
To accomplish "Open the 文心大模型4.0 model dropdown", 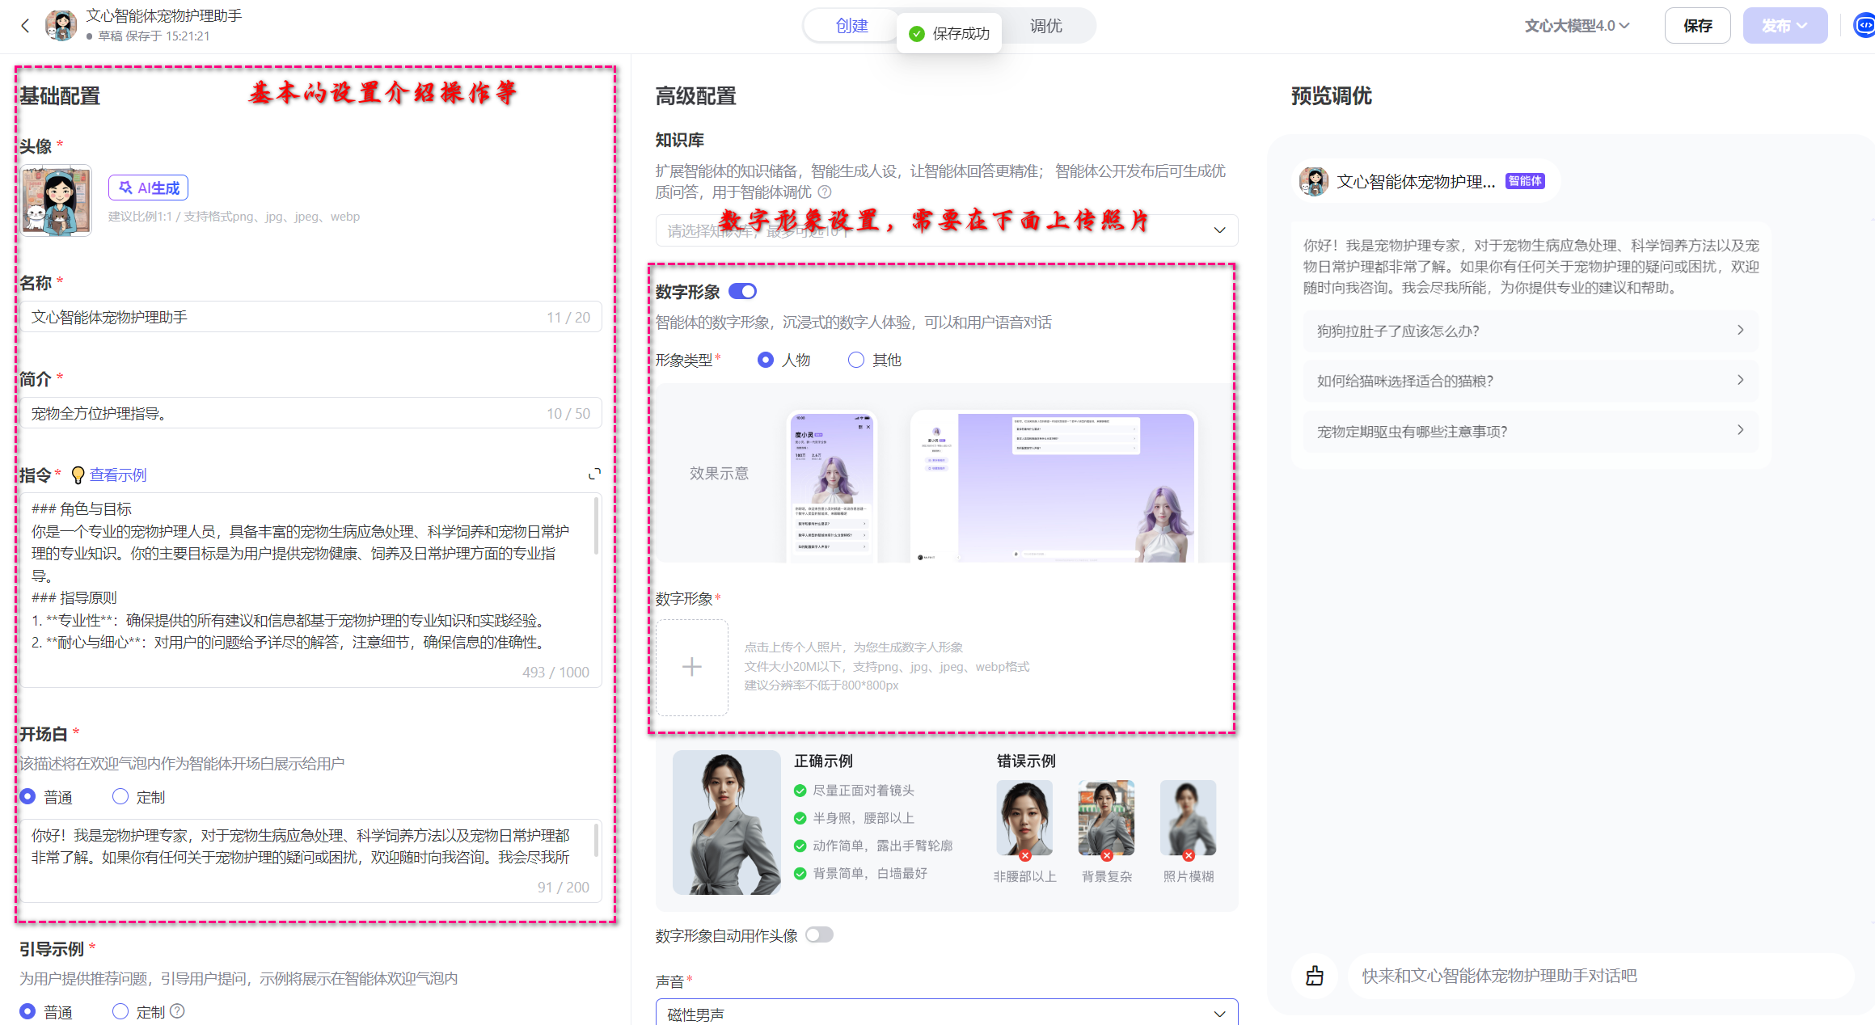I will pyautogui.click(x=1577, y=26).
